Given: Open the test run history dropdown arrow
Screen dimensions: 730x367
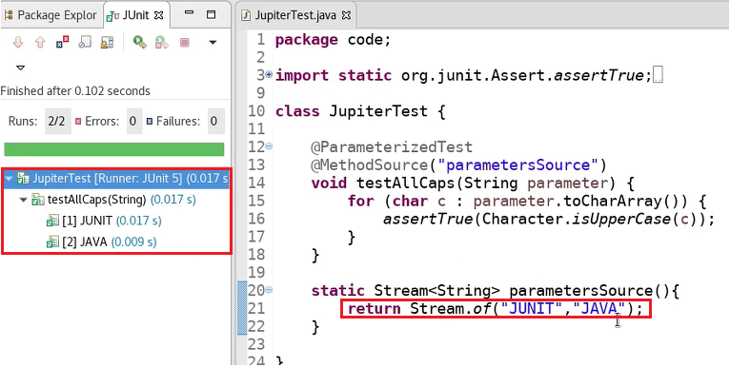Looking at the screenshot, I should click(213, 43).
